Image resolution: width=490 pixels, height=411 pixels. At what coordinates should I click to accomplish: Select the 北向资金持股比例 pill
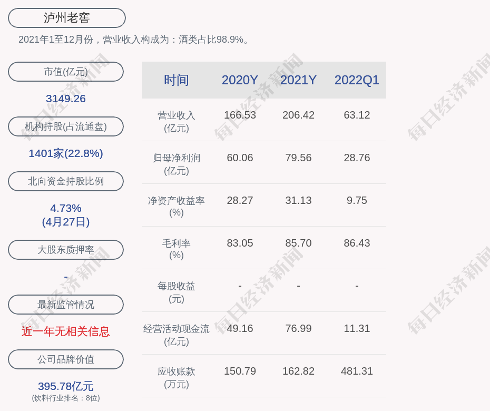point(66,181)
